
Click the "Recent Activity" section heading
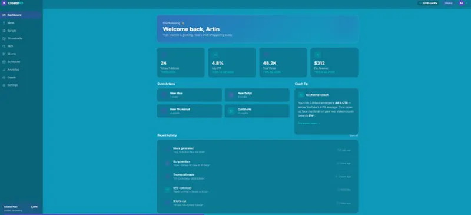click(167, 135)
